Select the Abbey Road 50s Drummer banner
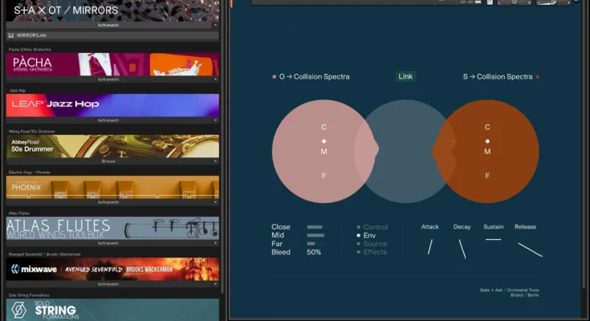Image resolution: width=590 pixels, height=321 pixels. (x=113, y=146)
